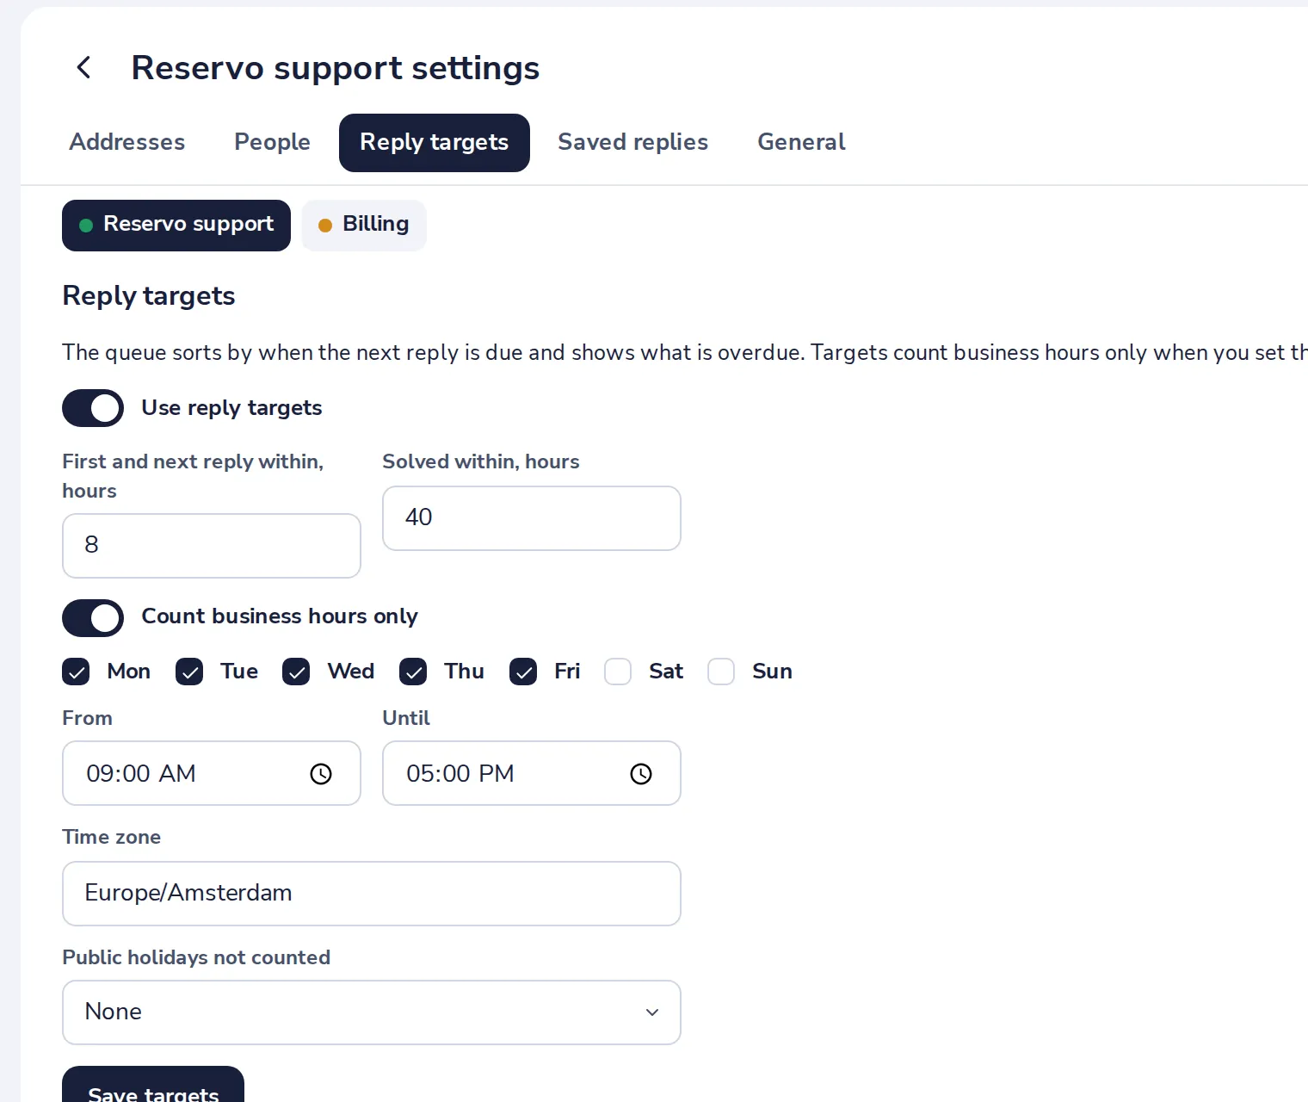Open the General tab
Screen dimensions: 1308x1102
801,142
